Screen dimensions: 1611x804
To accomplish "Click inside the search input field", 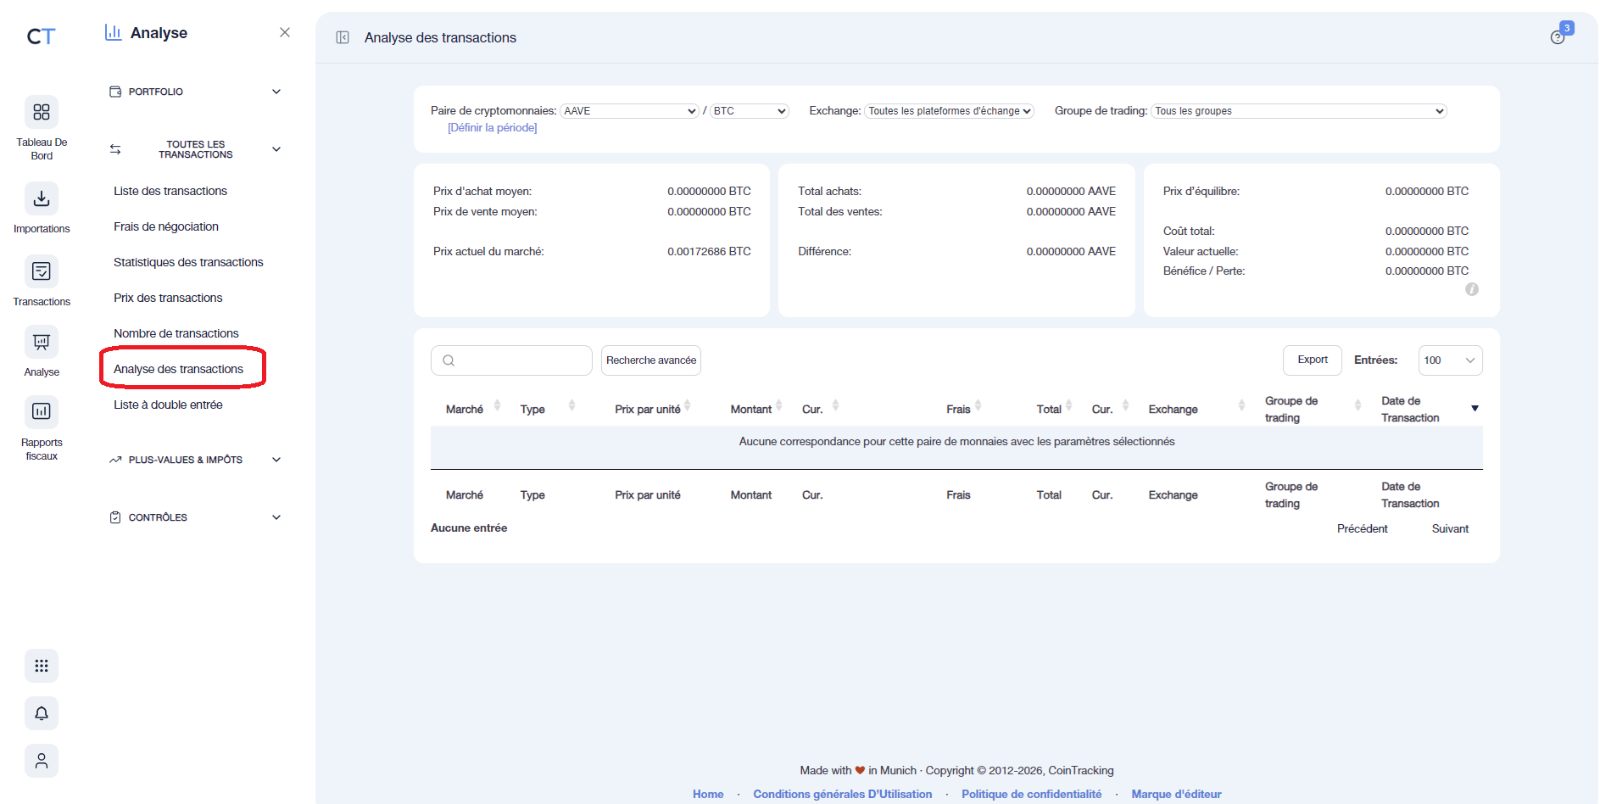I will tap(511, 360).
